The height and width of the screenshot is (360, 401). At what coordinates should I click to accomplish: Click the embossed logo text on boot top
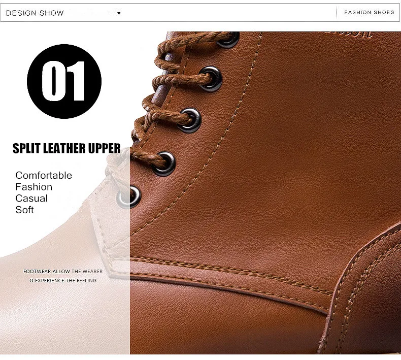pos(349,34)
